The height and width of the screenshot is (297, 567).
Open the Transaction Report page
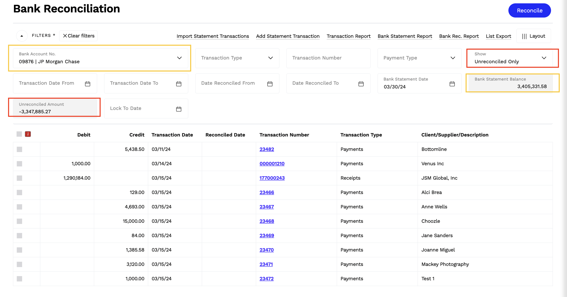tap(348, 36)
